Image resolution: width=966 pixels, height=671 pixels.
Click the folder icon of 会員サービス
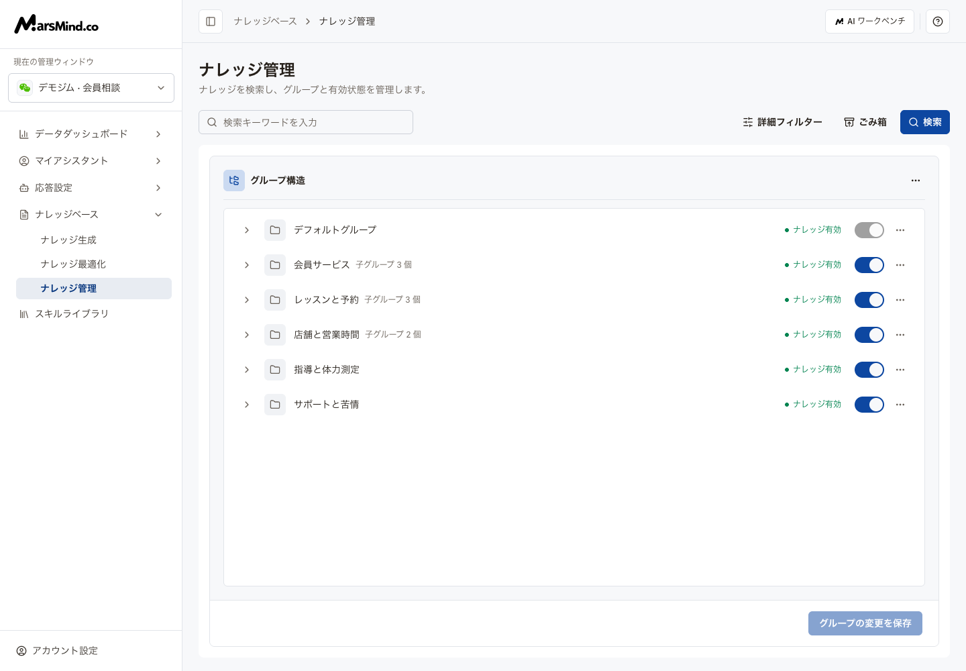coord(275,265)
